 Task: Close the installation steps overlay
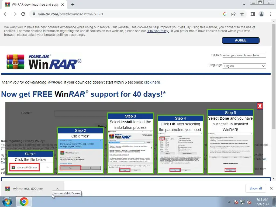coord(260,106)
